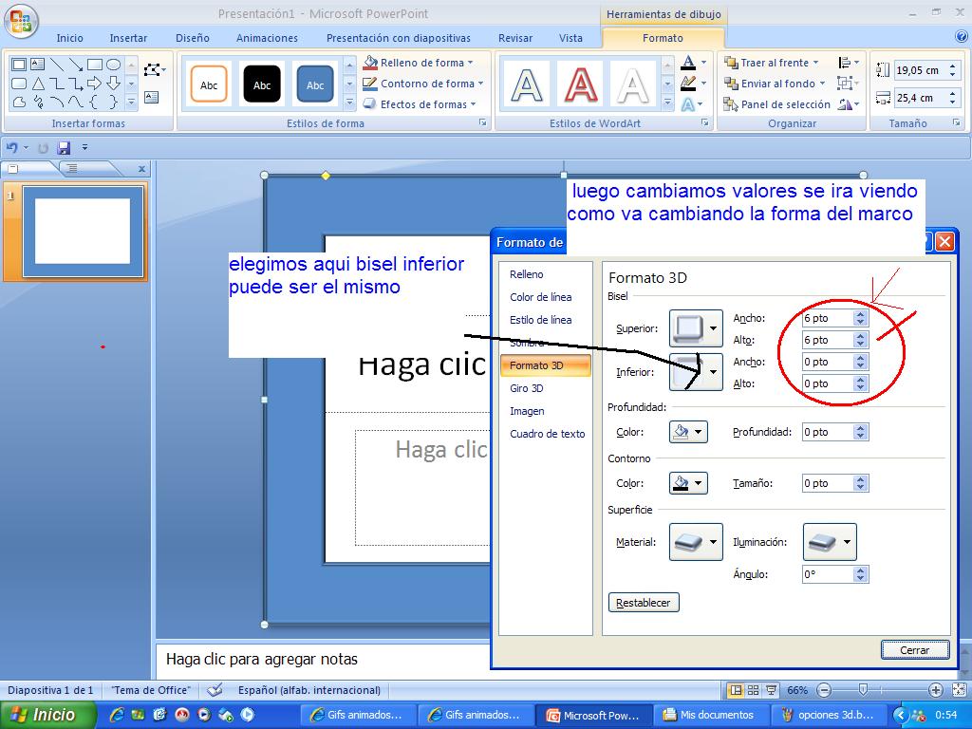The height and width of the screenshot is (729, 972).
Task: Open the Revisar ribbon tab
Action: pyautogui.click(x=515, y=38)
